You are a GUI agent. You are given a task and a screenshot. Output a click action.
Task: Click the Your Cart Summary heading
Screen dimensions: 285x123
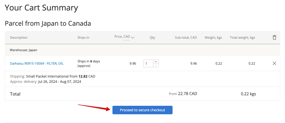click(x=41, y=7)
